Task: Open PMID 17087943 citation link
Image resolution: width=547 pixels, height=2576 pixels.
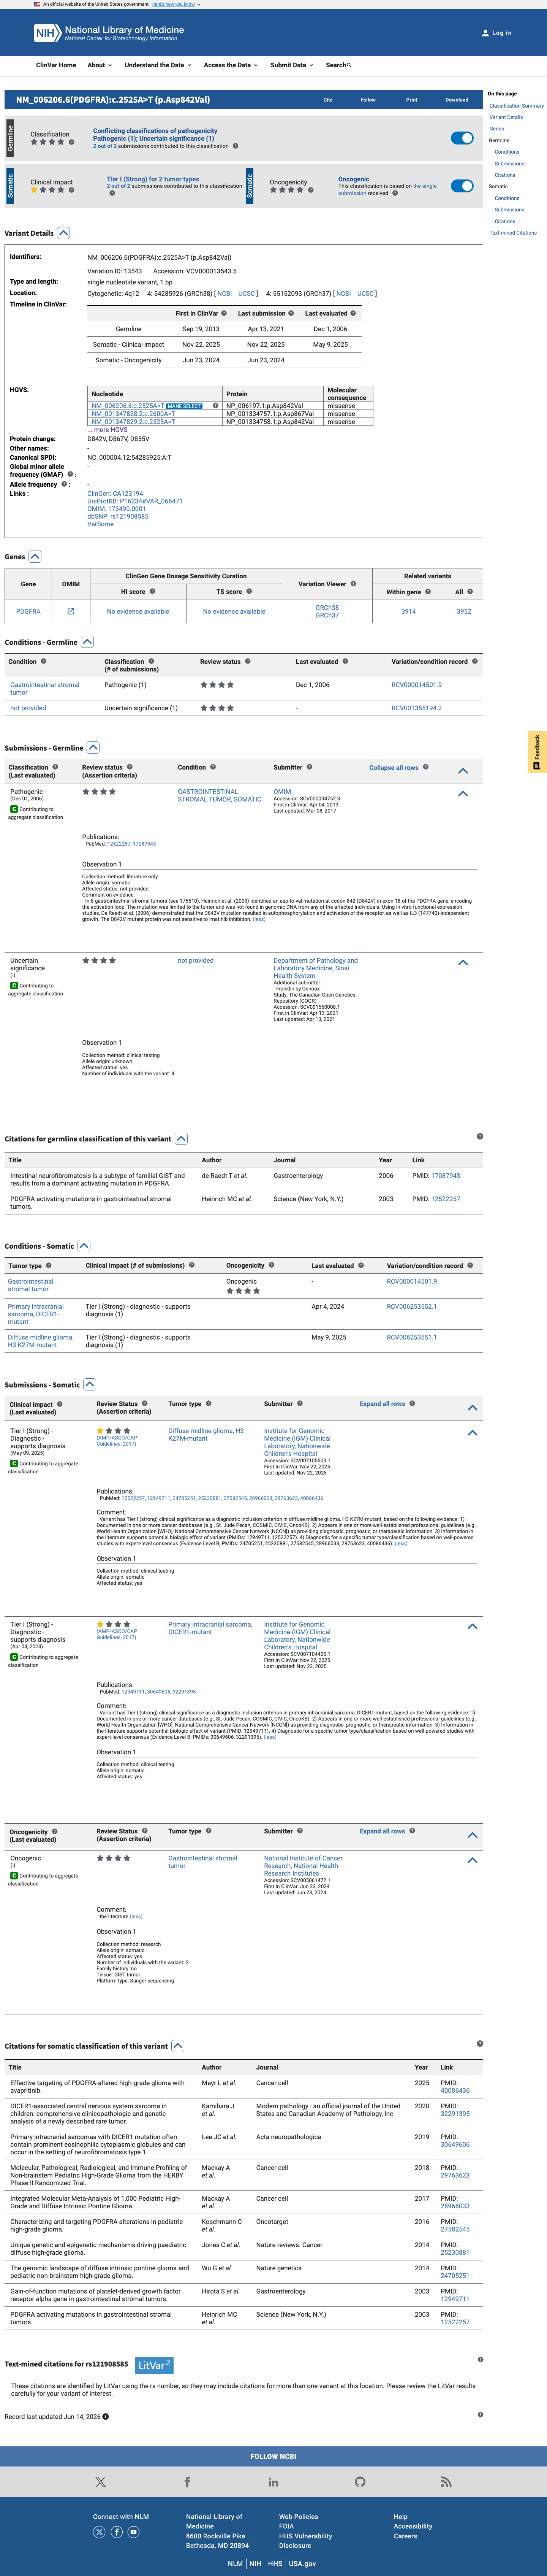Action: coord(445,1176)
